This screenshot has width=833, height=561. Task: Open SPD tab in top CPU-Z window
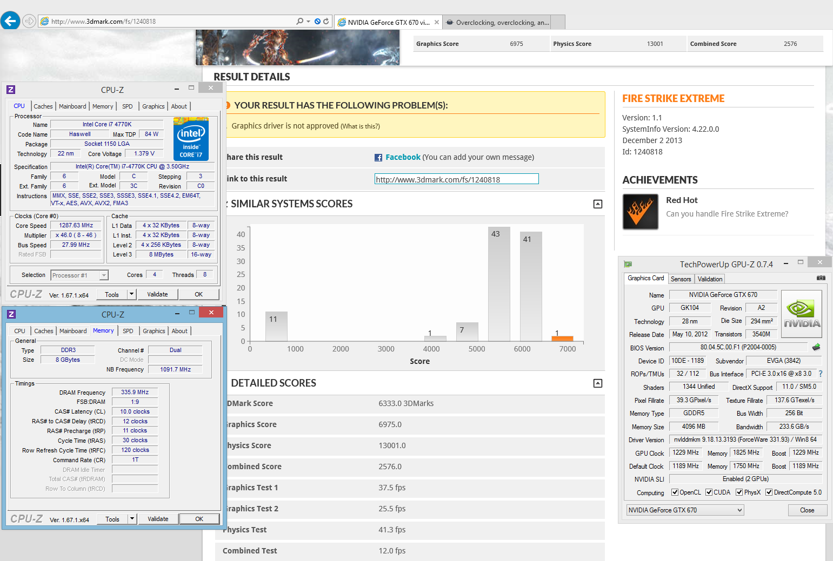128,107
